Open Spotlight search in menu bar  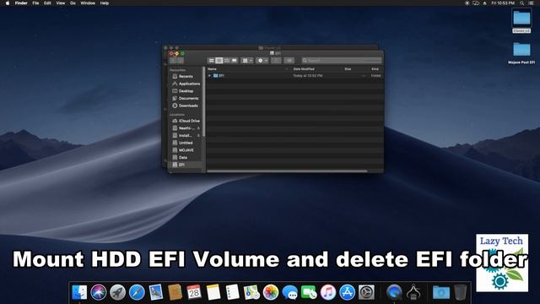(522, 3)
